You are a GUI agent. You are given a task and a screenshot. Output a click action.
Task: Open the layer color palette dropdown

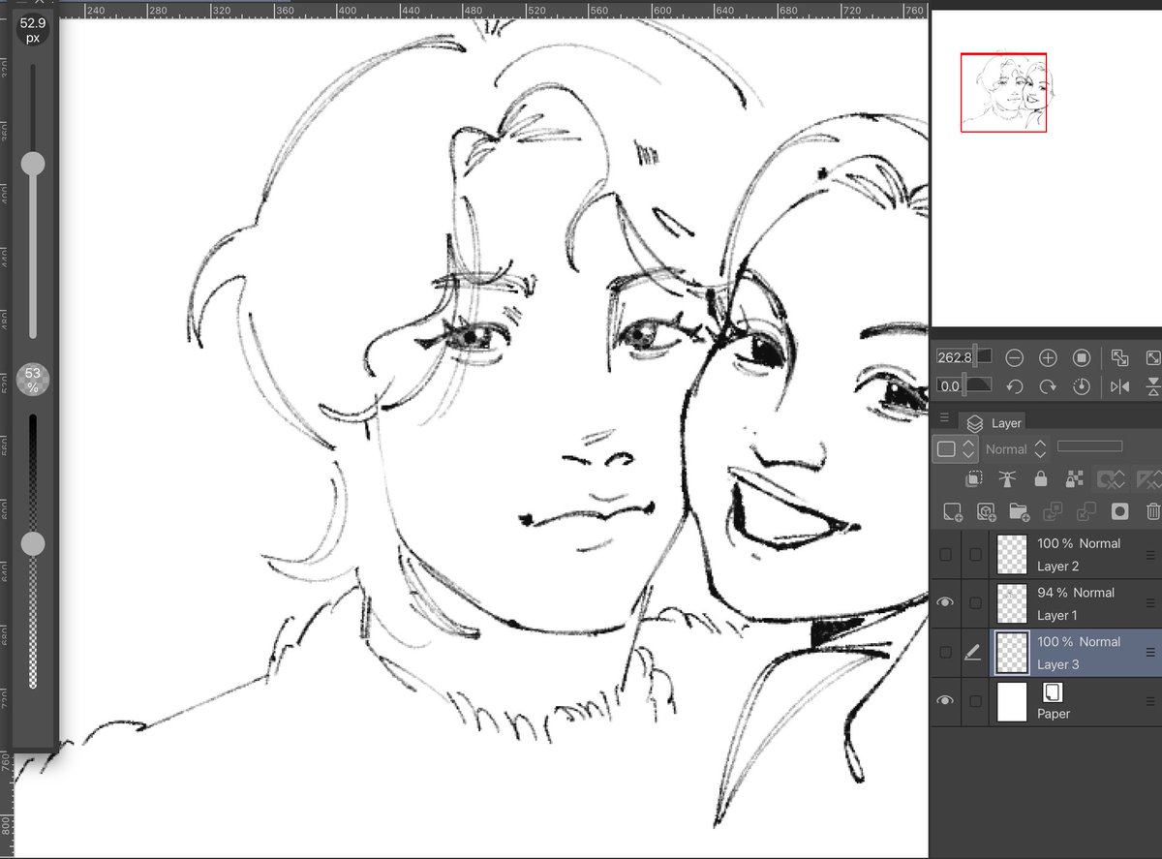pos(954,449)
